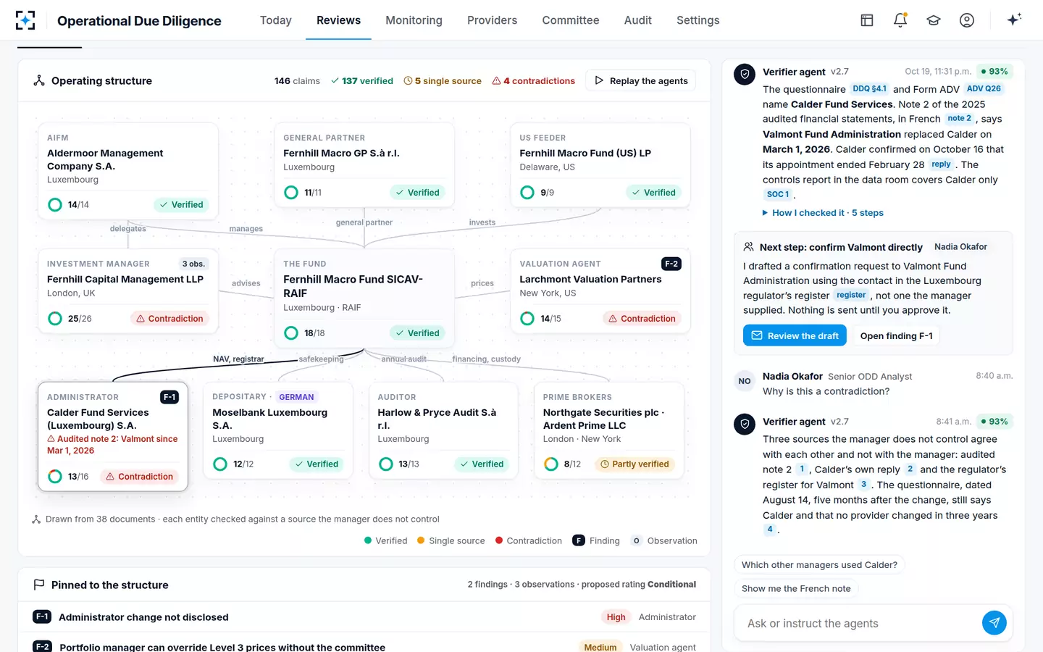Screen dimensions: 1043x652
Task: Click the layout panel icon in header
Action: pos(867,20)
